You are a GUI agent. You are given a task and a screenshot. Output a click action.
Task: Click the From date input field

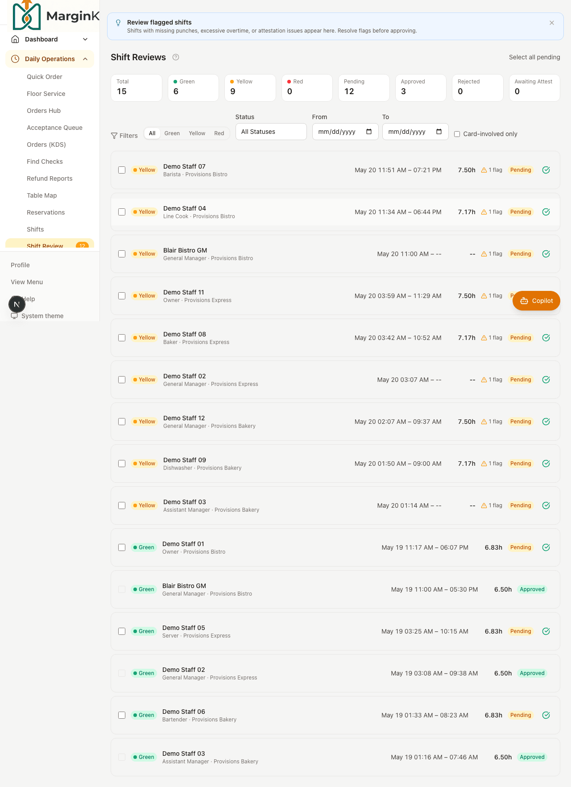pos(345,132)
